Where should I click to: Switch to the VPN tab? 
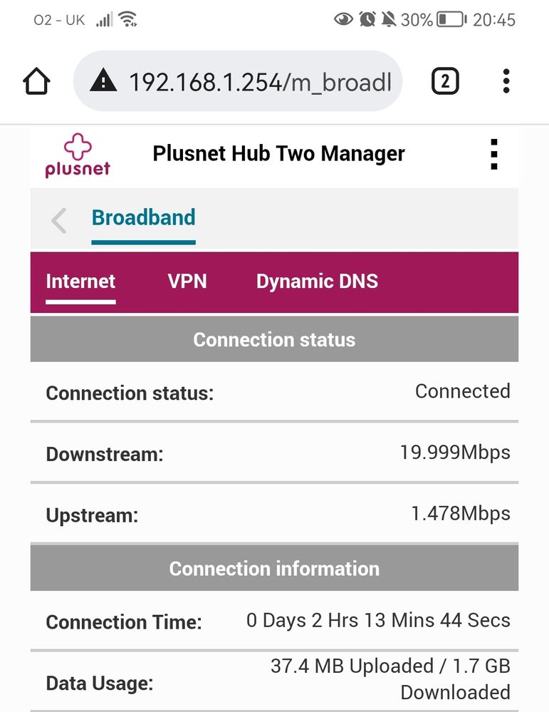click(187, 281)
